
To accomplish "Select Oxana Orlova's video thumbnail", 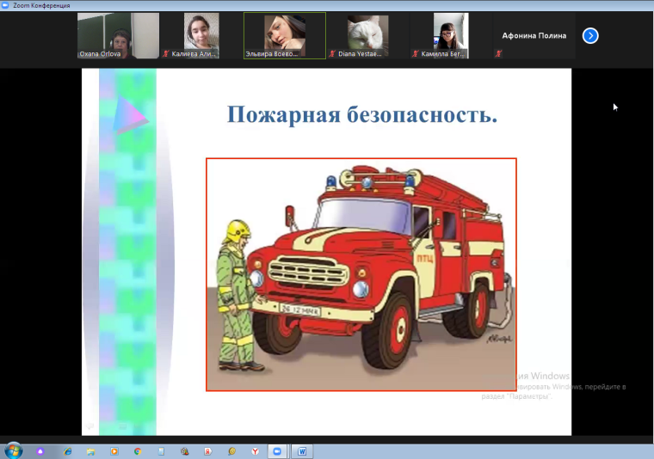I will point(118,35).
